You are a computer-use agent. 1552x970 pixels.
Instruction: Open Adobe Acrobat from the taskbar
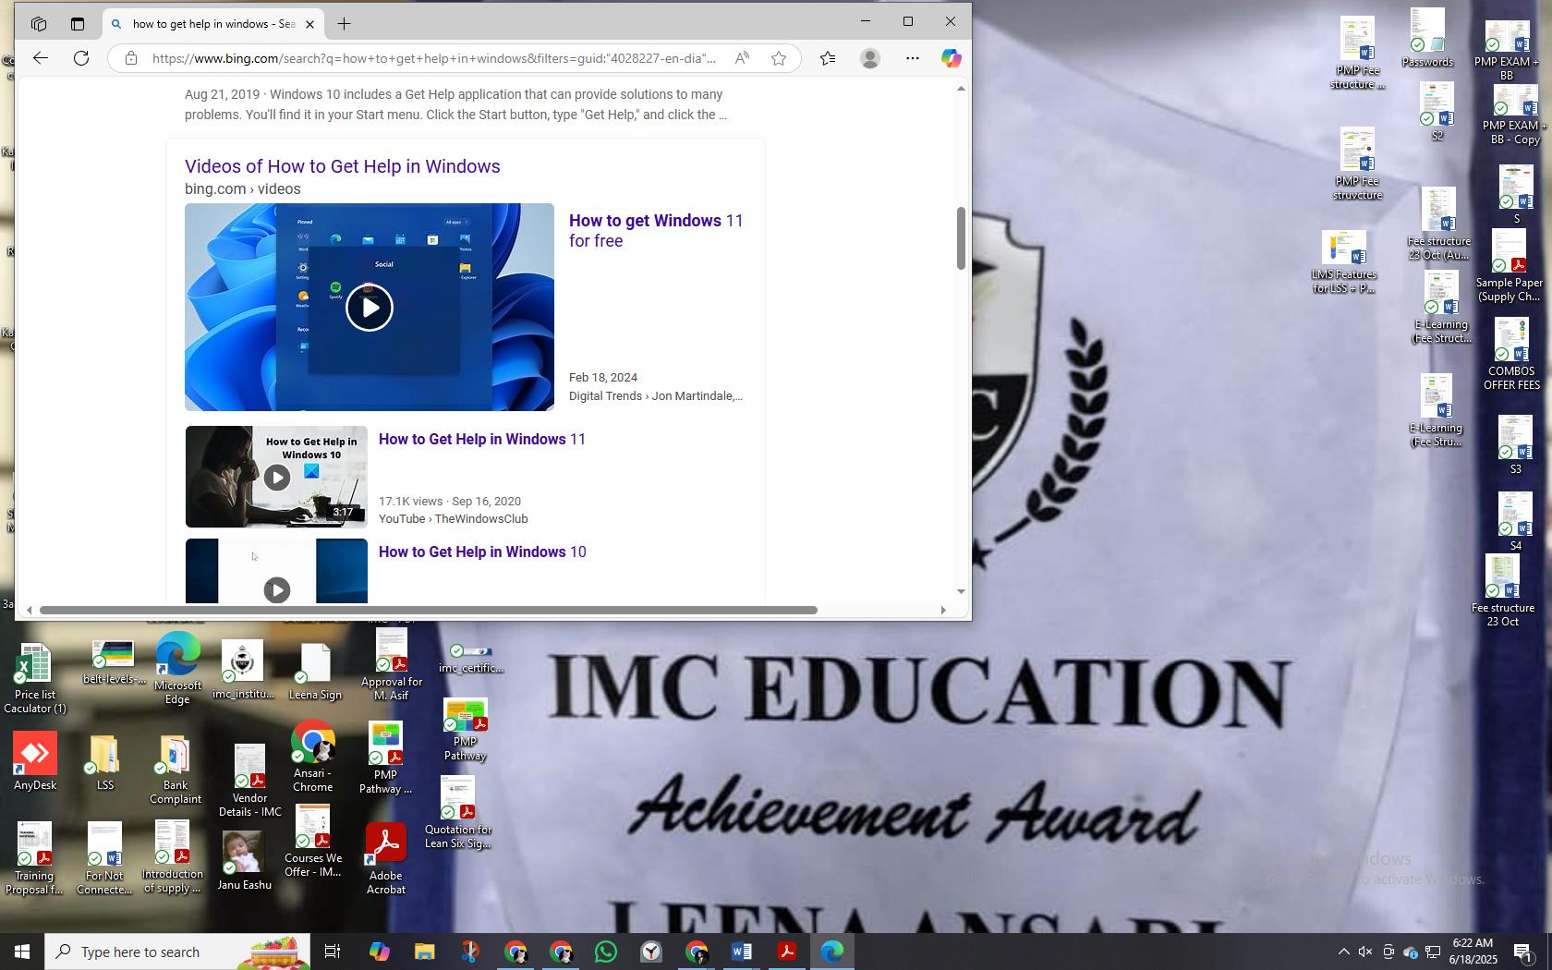coord(787,952)
